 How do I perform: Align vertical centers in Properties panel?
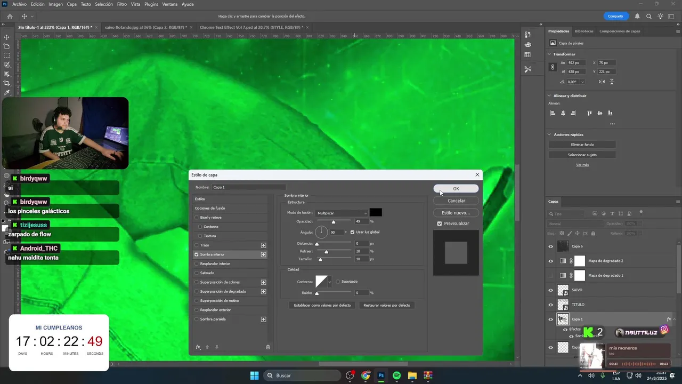click(x=600, y=113)
